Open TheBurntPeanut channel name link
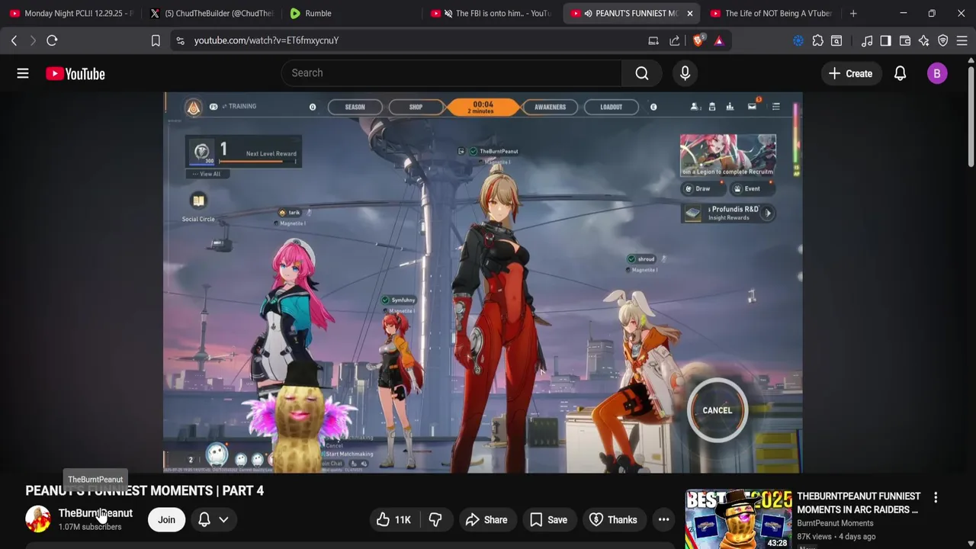Screen dimensions: 976x549 [x=95, y=513]
